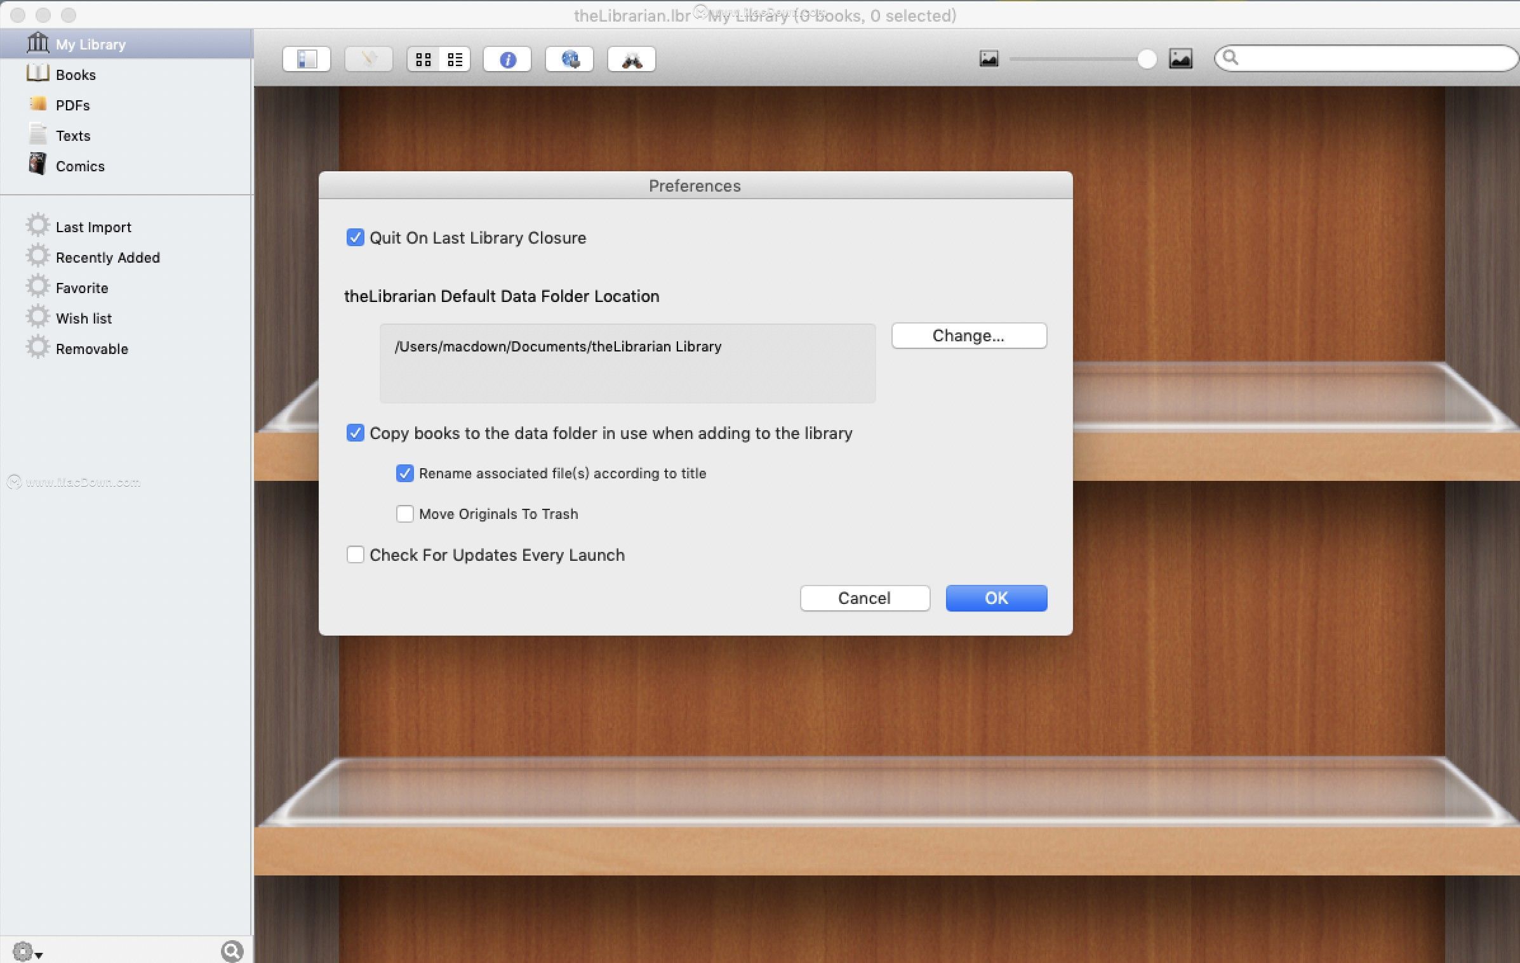Open the Favorite smart list
1520x963 pixels.
click(126, 288)
